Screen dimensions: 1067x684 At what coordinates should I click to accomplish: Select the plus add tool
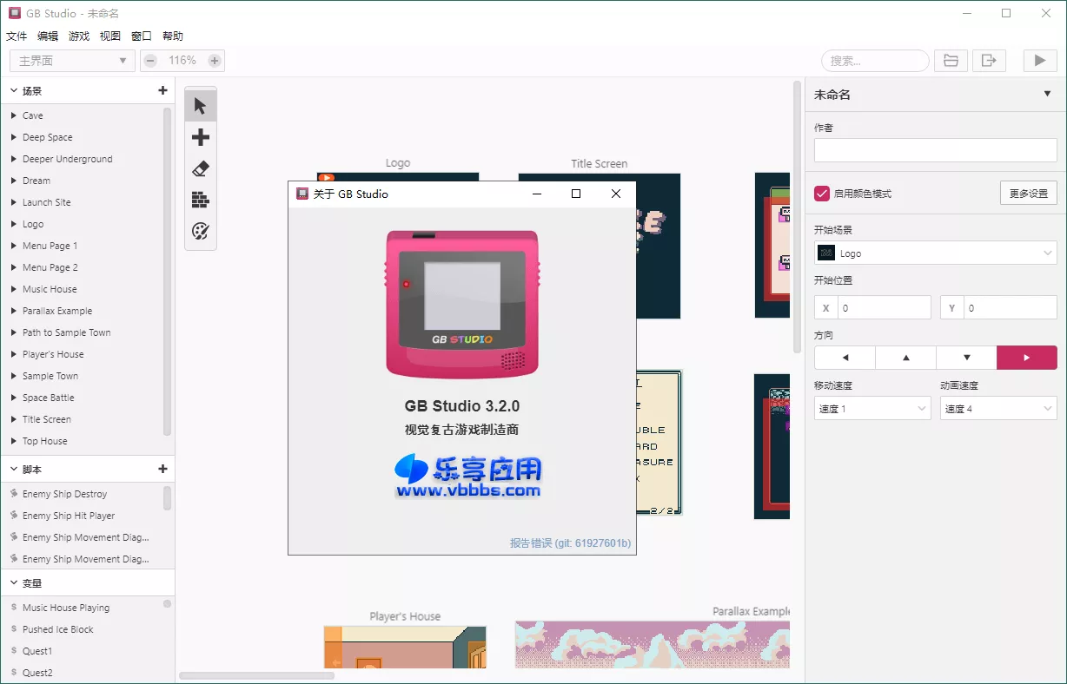[x=201, y=137]
